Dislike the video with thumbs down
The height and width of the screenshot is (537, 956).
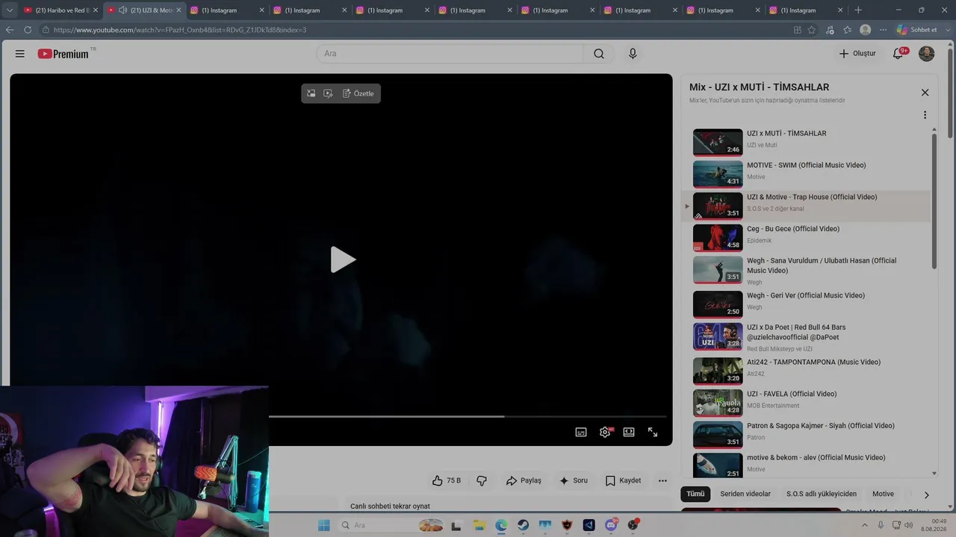pos(482,481)
